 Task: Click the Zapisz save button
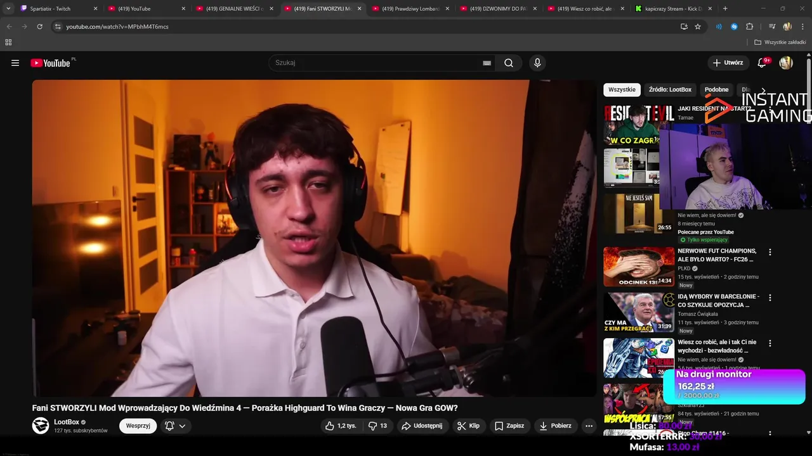(509, 426)
